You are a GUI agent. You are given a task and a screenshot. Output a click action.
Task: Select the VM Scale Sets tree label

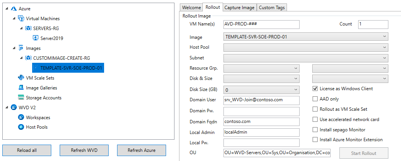point(40,78)
